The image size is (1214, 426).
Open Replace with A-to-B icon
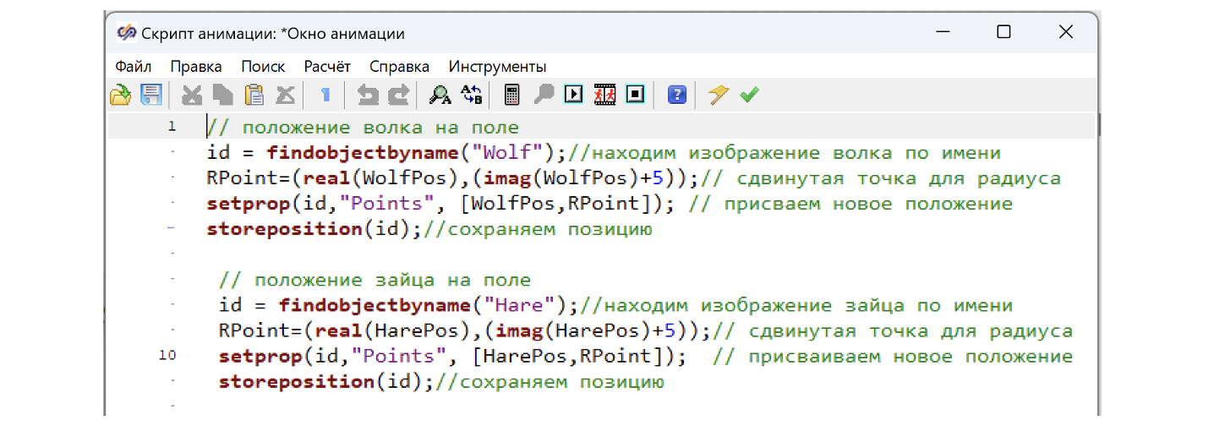coord(471,96)
